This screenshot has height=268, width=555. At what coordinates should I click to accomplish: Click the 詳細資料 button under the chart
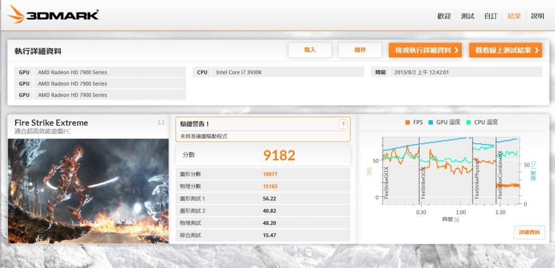(529, 232)
